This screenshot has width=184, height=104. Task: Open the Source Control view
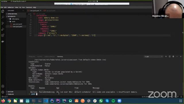(x=3, y=23)
